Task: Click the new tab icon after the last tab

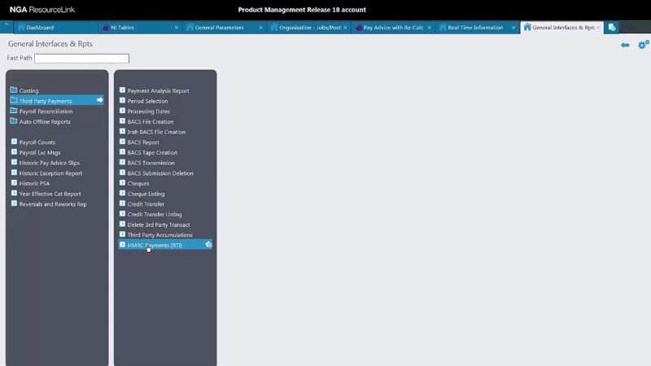Action: coord(612,28)
